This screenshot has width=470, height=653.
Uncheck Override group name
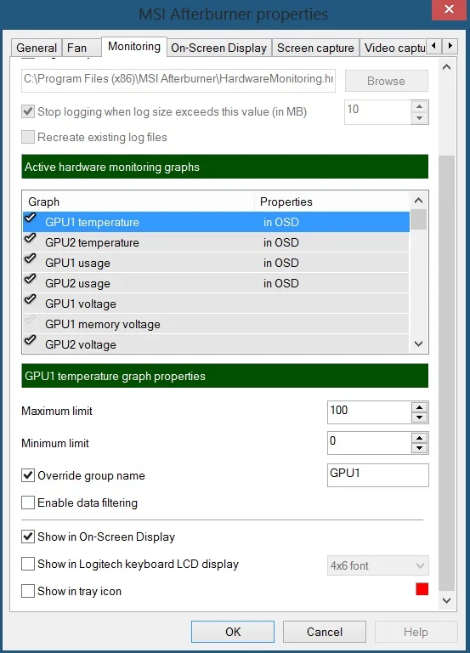[28, 475]
